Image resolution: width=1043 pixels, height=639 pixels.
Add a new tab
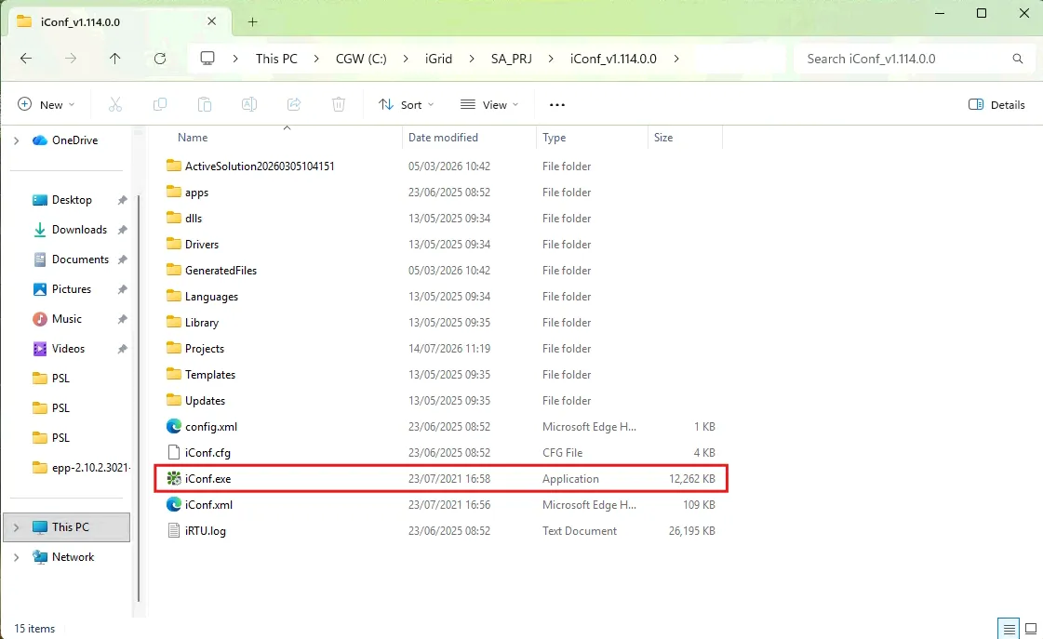pyautogui.click(x=253, y=22)
